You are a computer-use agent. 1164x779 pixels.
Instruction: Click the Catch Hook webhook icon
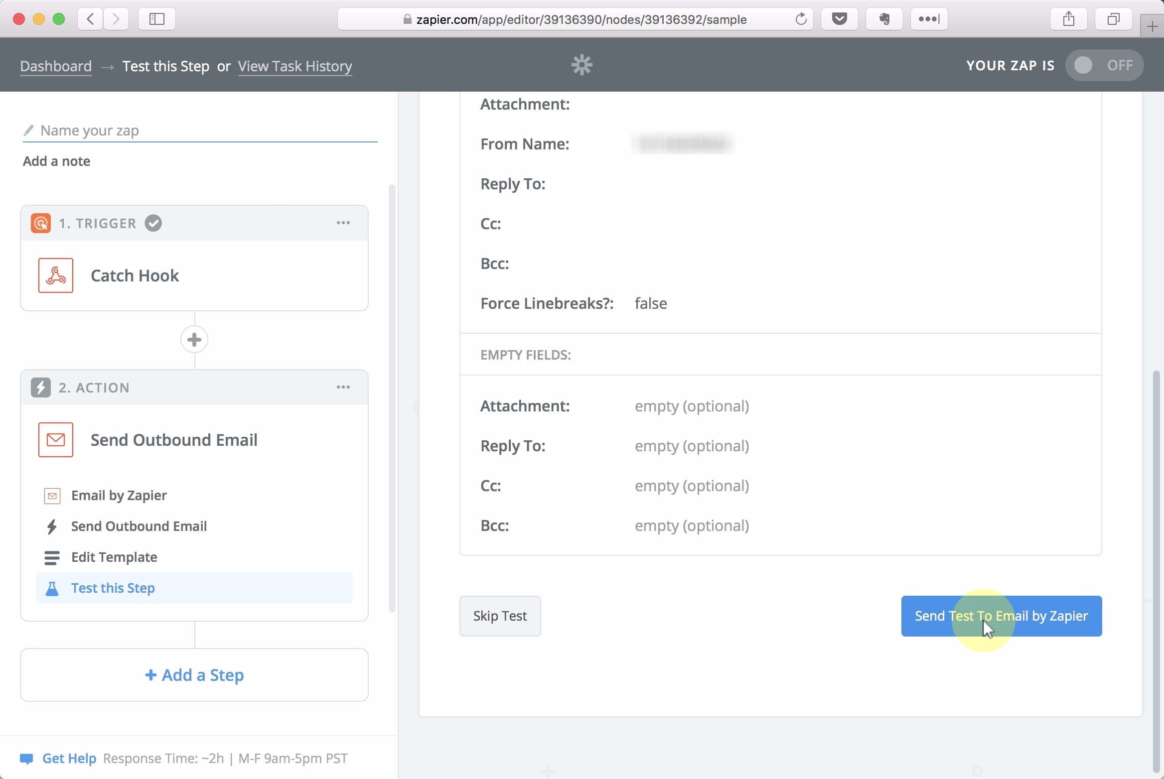(x=56, y=275)
